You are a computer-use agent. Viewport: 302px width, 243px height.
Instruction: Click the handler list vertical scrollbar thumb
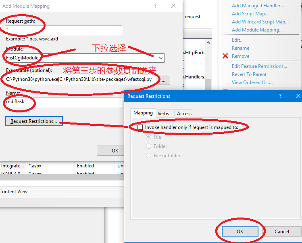coord(208,84)
